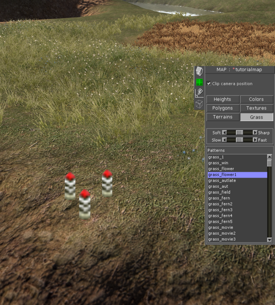This screenshot has width=275, height=305.
Task: Select the green grid terrain icon
Action: click(x=199, y=82)
